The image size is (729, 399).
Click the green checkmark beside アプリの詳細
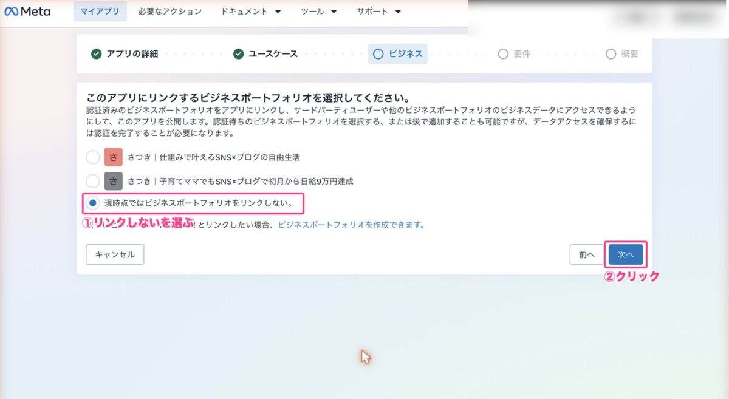(x=96, y=54)
